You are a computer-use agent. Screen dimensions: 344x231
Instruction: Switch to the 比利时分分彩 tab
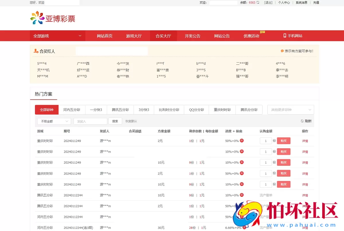point(169,109)
